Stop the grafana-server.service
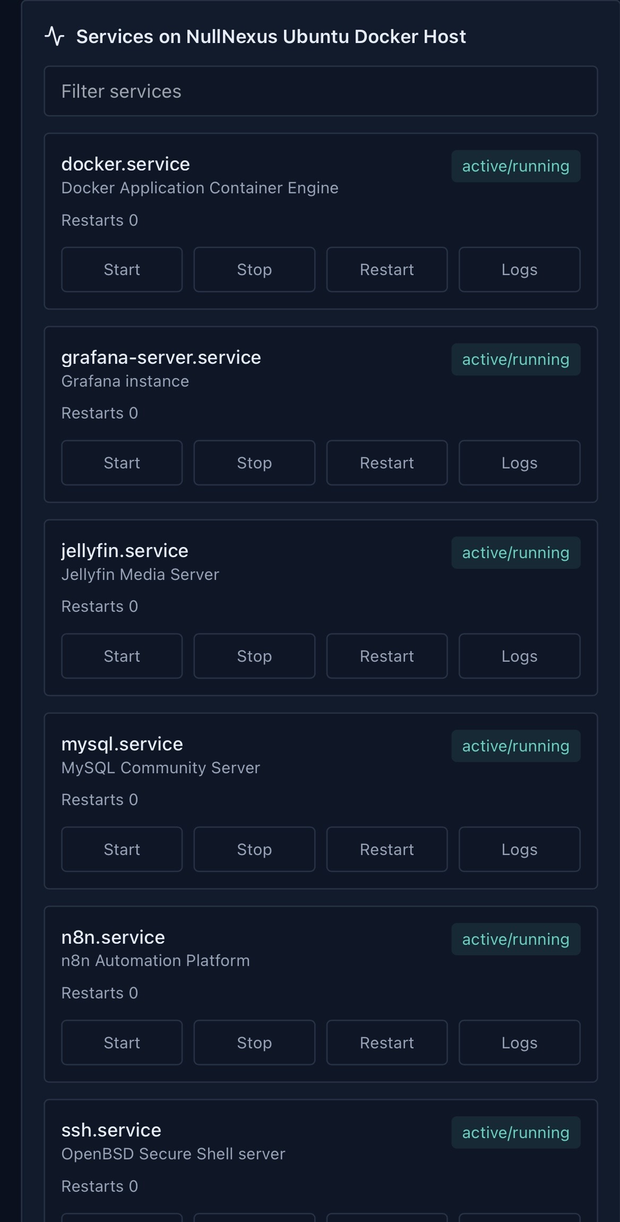 click(254, 463)
